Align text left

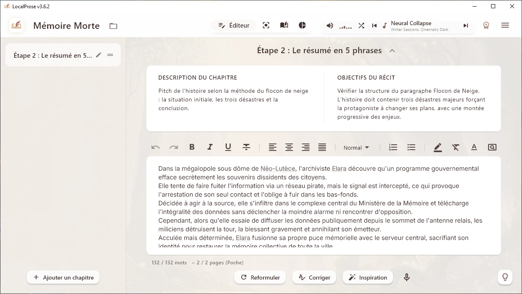click(273, 147)
